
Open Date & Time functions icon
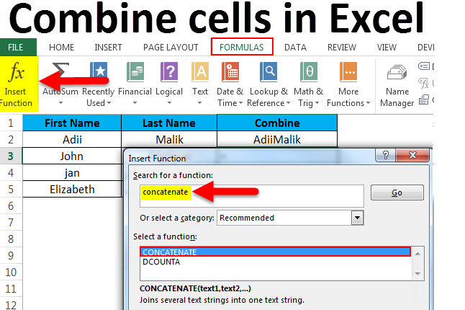(230, 71)
